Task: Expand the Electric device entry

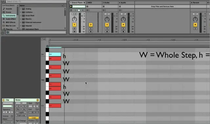Action: (x=21, y=19)
